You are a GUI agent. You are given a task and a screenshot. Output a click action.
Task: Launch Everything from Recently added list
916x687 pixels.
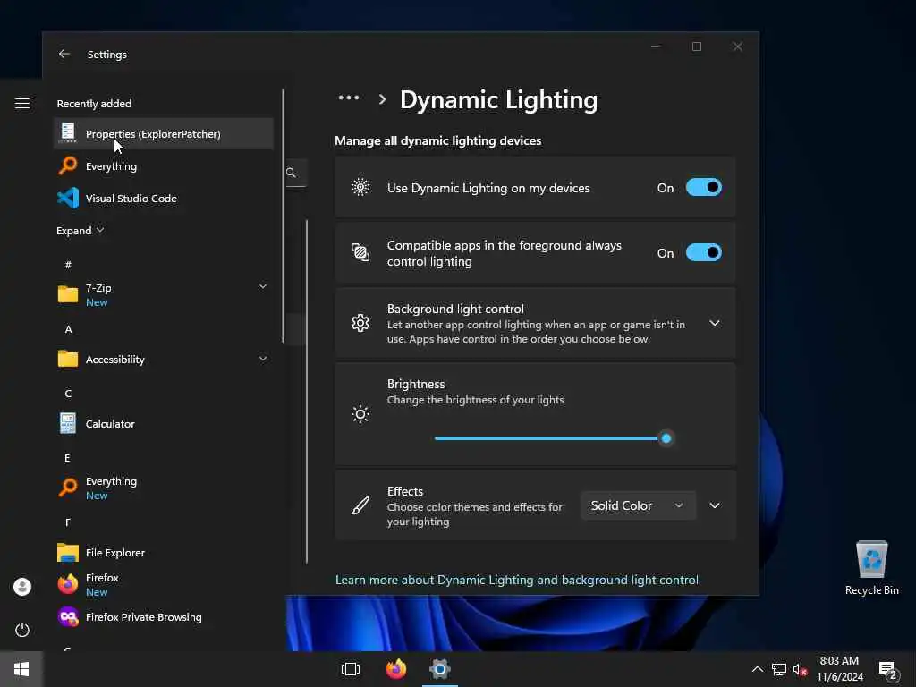pyautogui.click(x=164, y=165)
